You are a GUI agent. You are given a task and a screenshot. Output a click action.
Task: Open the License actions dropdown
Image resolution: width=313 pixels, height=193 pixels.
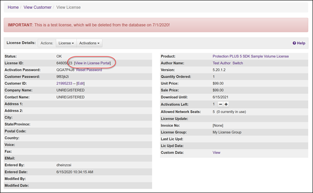pos(66,43)
